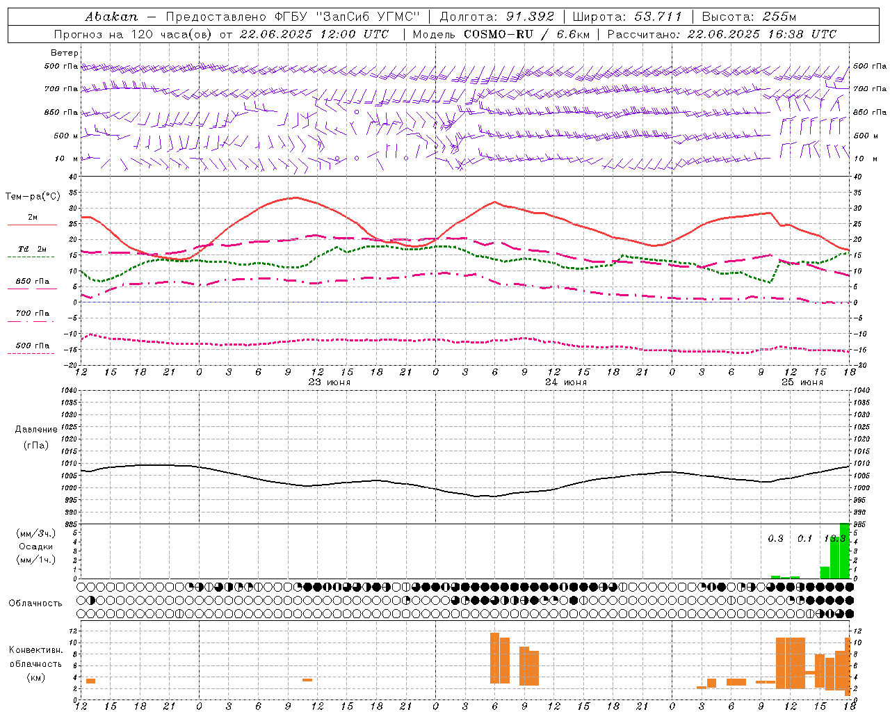Viewport: 890px width, 712px height.
Task: Click the Конвективн. облачность label
Action: tap(35, 657)
